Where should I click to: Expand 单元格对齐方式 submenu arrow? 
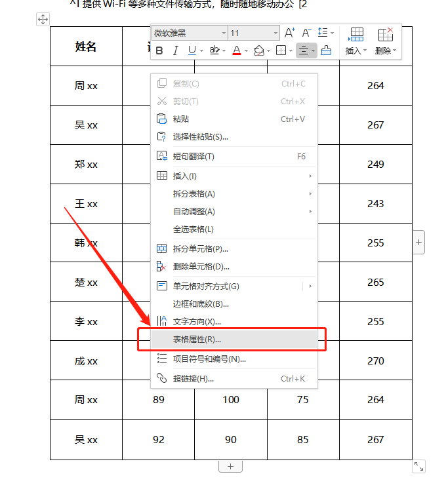click(x=310, y=286)
